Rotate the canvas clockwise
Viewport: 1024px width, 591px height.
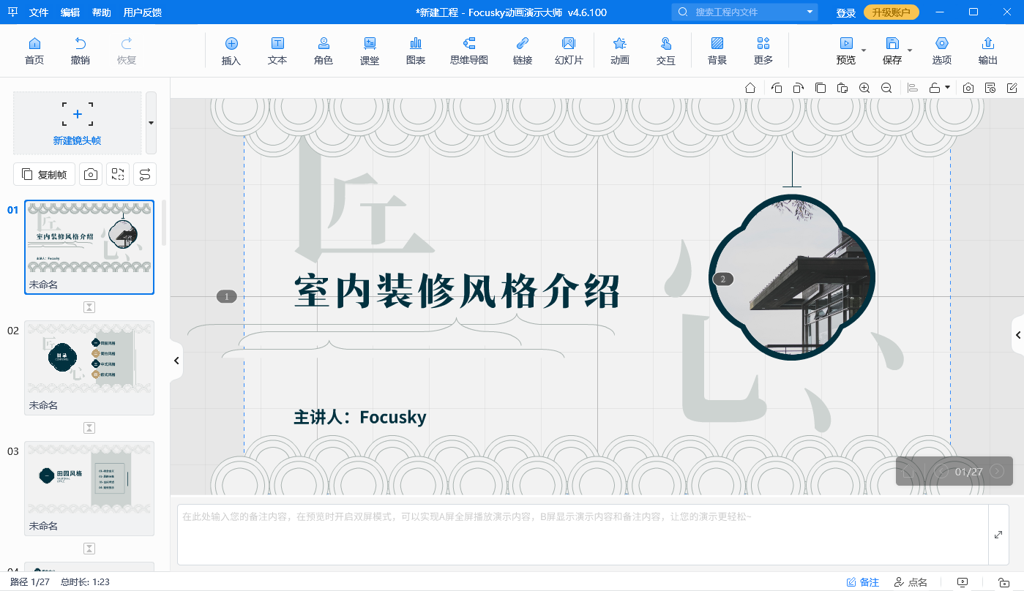click(799, 88)
